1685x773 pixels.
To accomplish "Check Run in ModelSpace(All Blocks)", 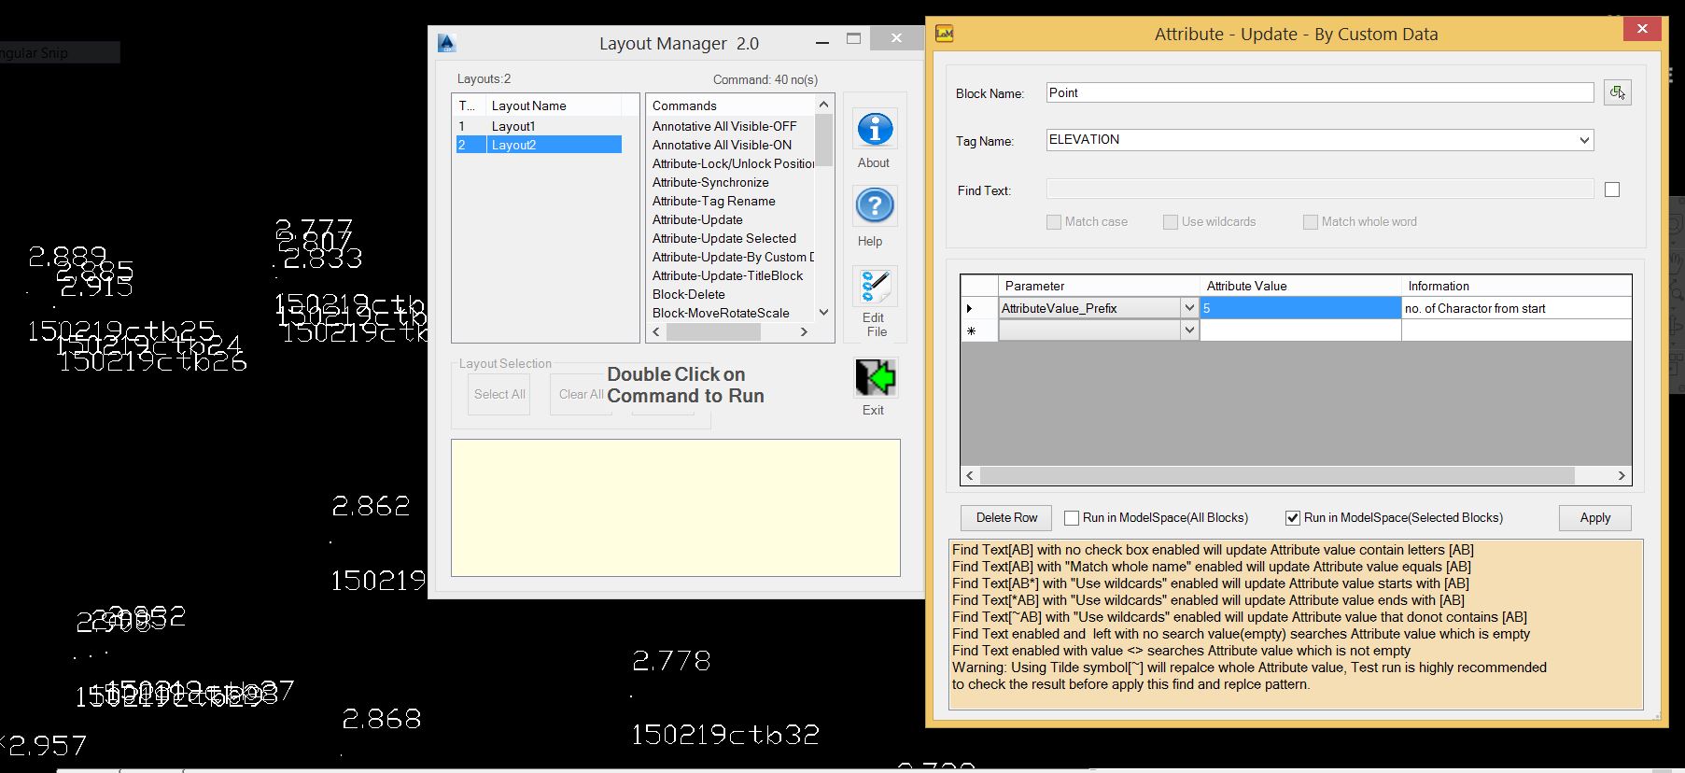I will 1072,517.
